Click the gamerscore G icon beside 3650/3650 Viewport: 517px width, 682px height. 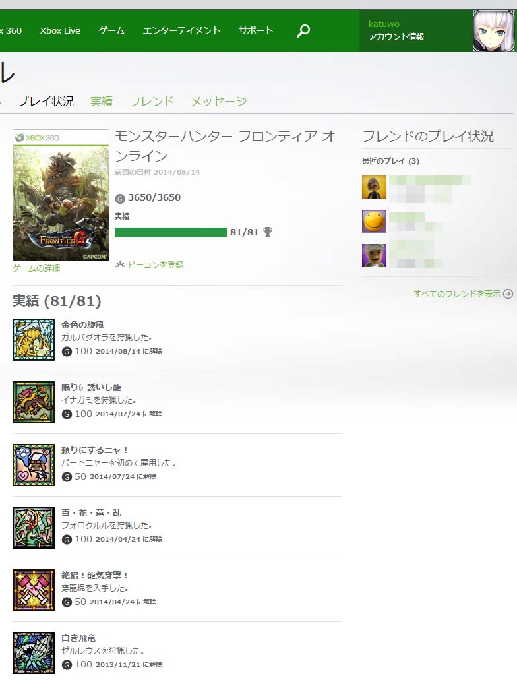(120, 199)
